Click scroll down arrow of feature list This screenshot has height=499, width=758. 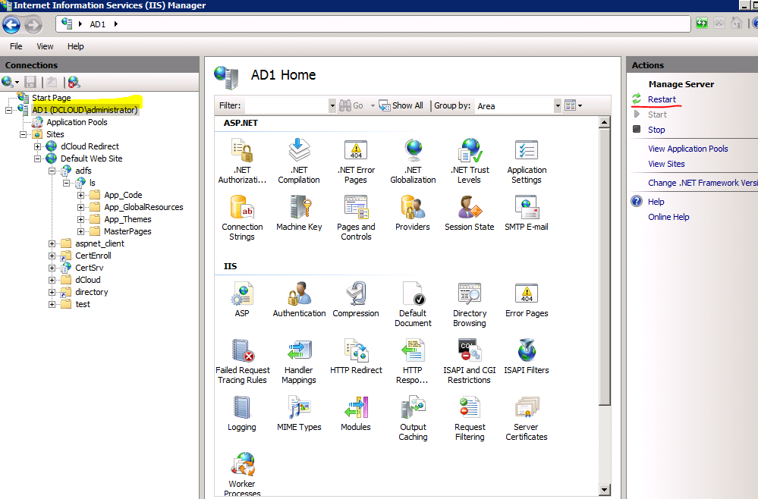pos(604,490)
